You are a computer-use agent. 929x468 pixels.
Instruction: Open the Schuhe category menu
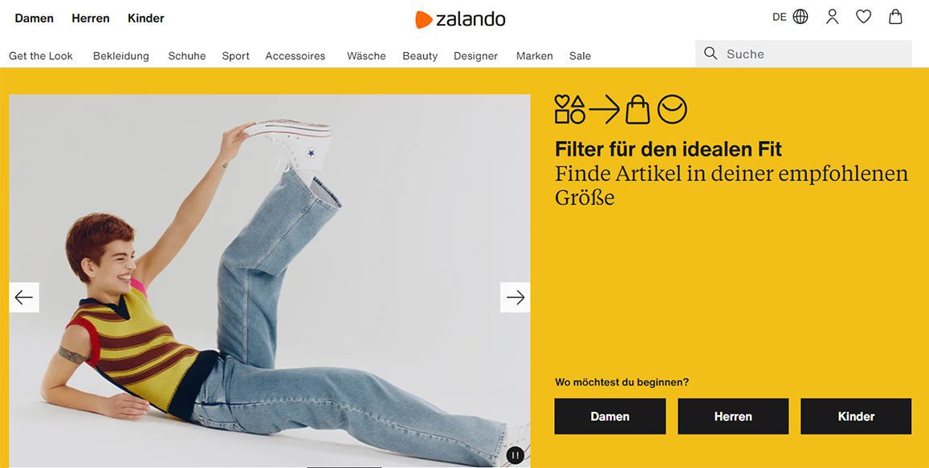tap(186, 56)
